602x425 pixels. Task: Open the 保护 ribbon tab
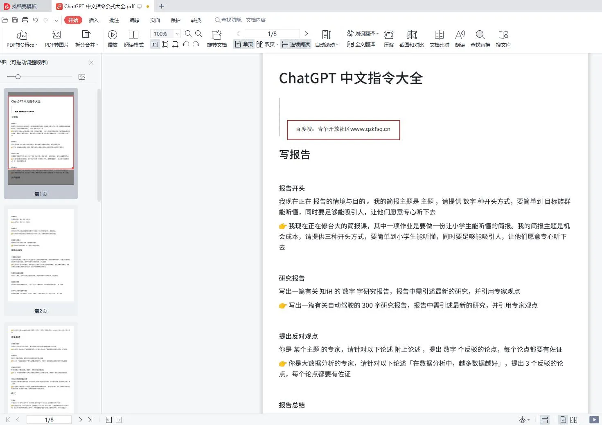176,20
